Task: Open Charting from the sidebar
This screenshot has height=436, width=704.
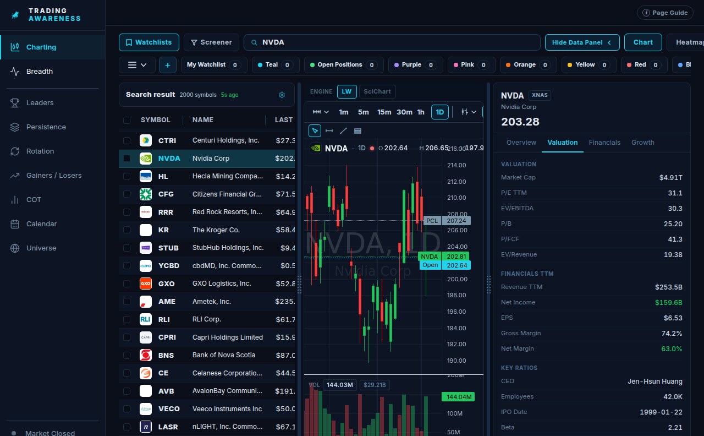Action: pyautogui.click(x=53, y=47)
